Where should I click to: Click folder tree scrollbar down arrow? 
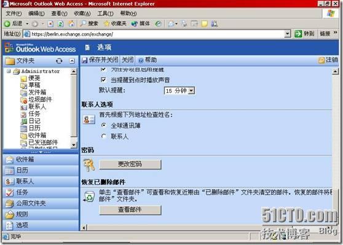tap(74, 145)
